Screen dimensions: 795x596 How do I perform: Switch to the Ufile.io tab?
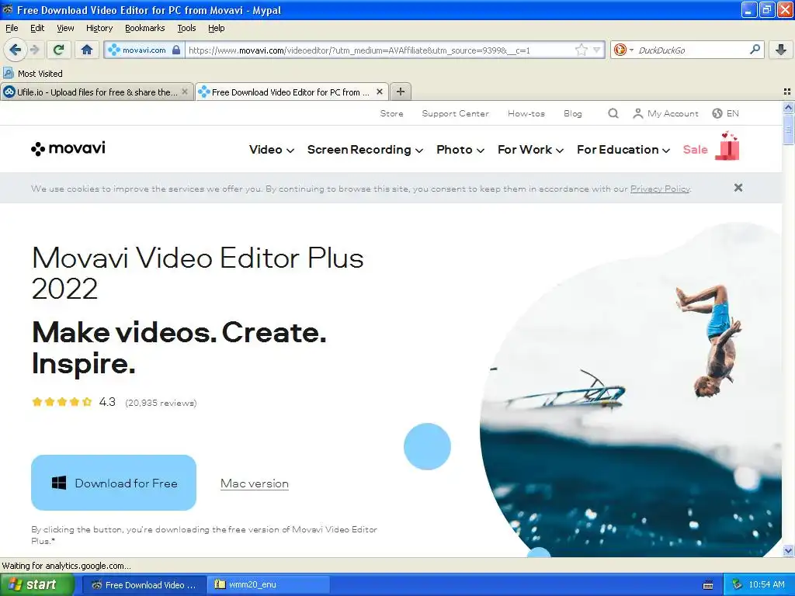[x=97, y=92]
